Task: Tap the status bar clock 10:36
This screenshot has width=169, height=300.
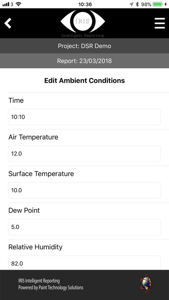Action: coord(85,4)
